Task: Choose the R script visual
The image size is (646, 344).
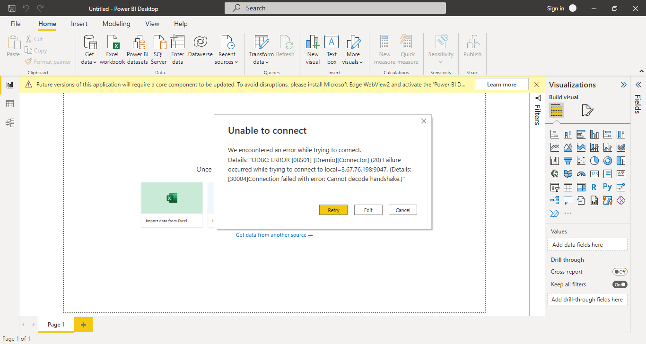Action: pyautogui.click(x=594, y=187)
